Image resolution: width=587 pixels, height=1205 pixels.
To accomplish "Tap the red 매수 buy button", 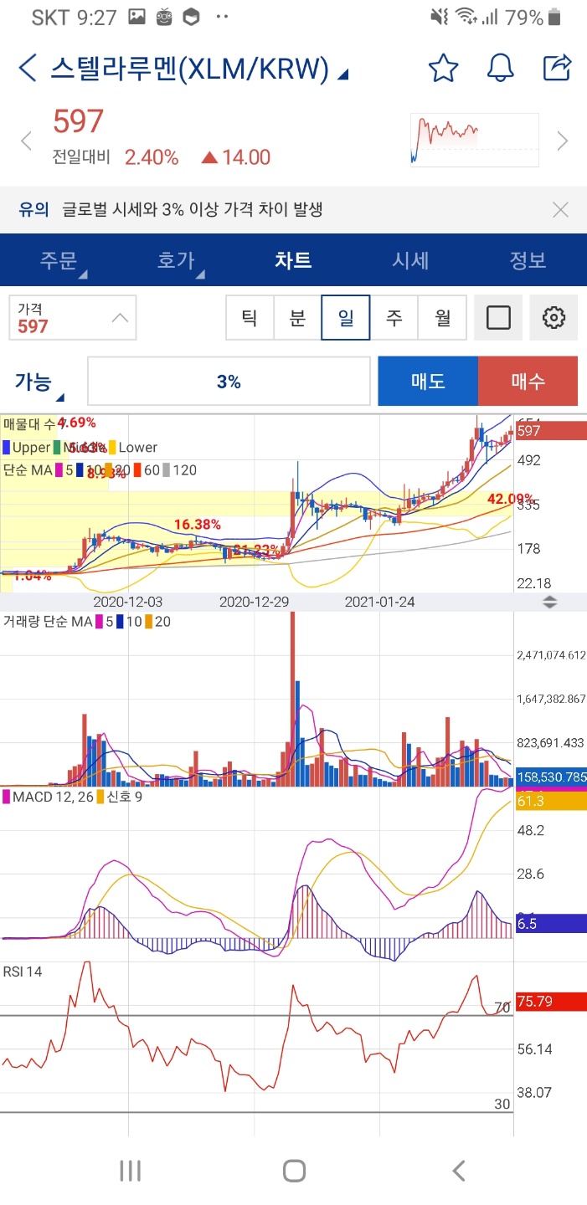I will pyautogui.click(x=528, y=382).
